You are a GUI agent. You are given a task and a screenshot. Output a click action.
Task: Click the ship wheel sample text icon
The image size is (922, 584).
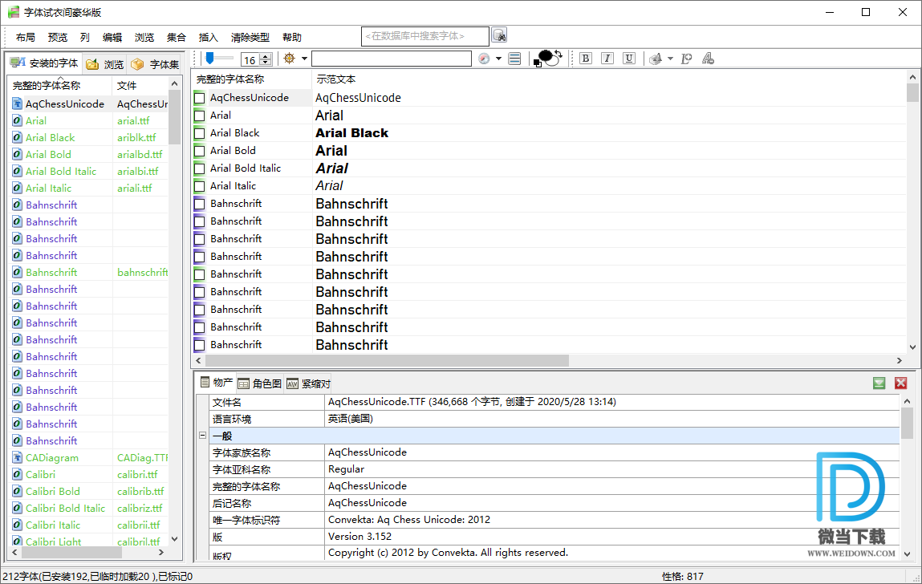pos(290,59)
